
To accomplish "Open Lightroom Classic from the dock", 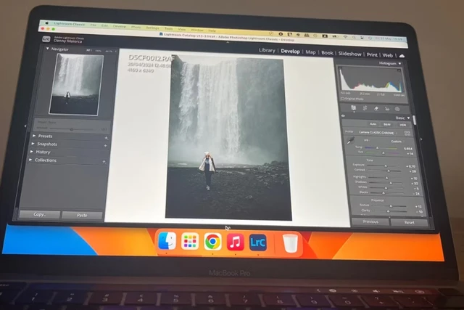I will (x=257, y=242).
